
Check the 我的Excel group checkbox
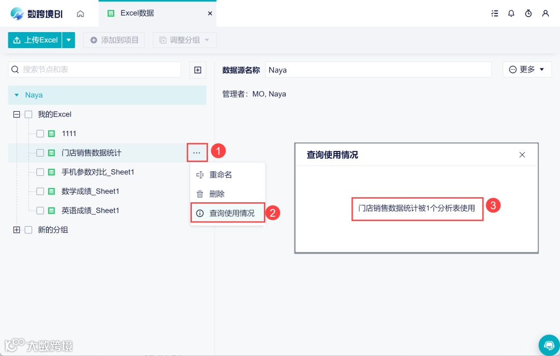click(x=28, y=114)
